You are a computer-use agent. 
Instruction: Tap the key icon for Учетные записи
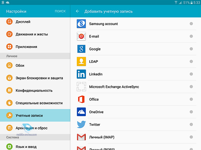pos(9,115)
